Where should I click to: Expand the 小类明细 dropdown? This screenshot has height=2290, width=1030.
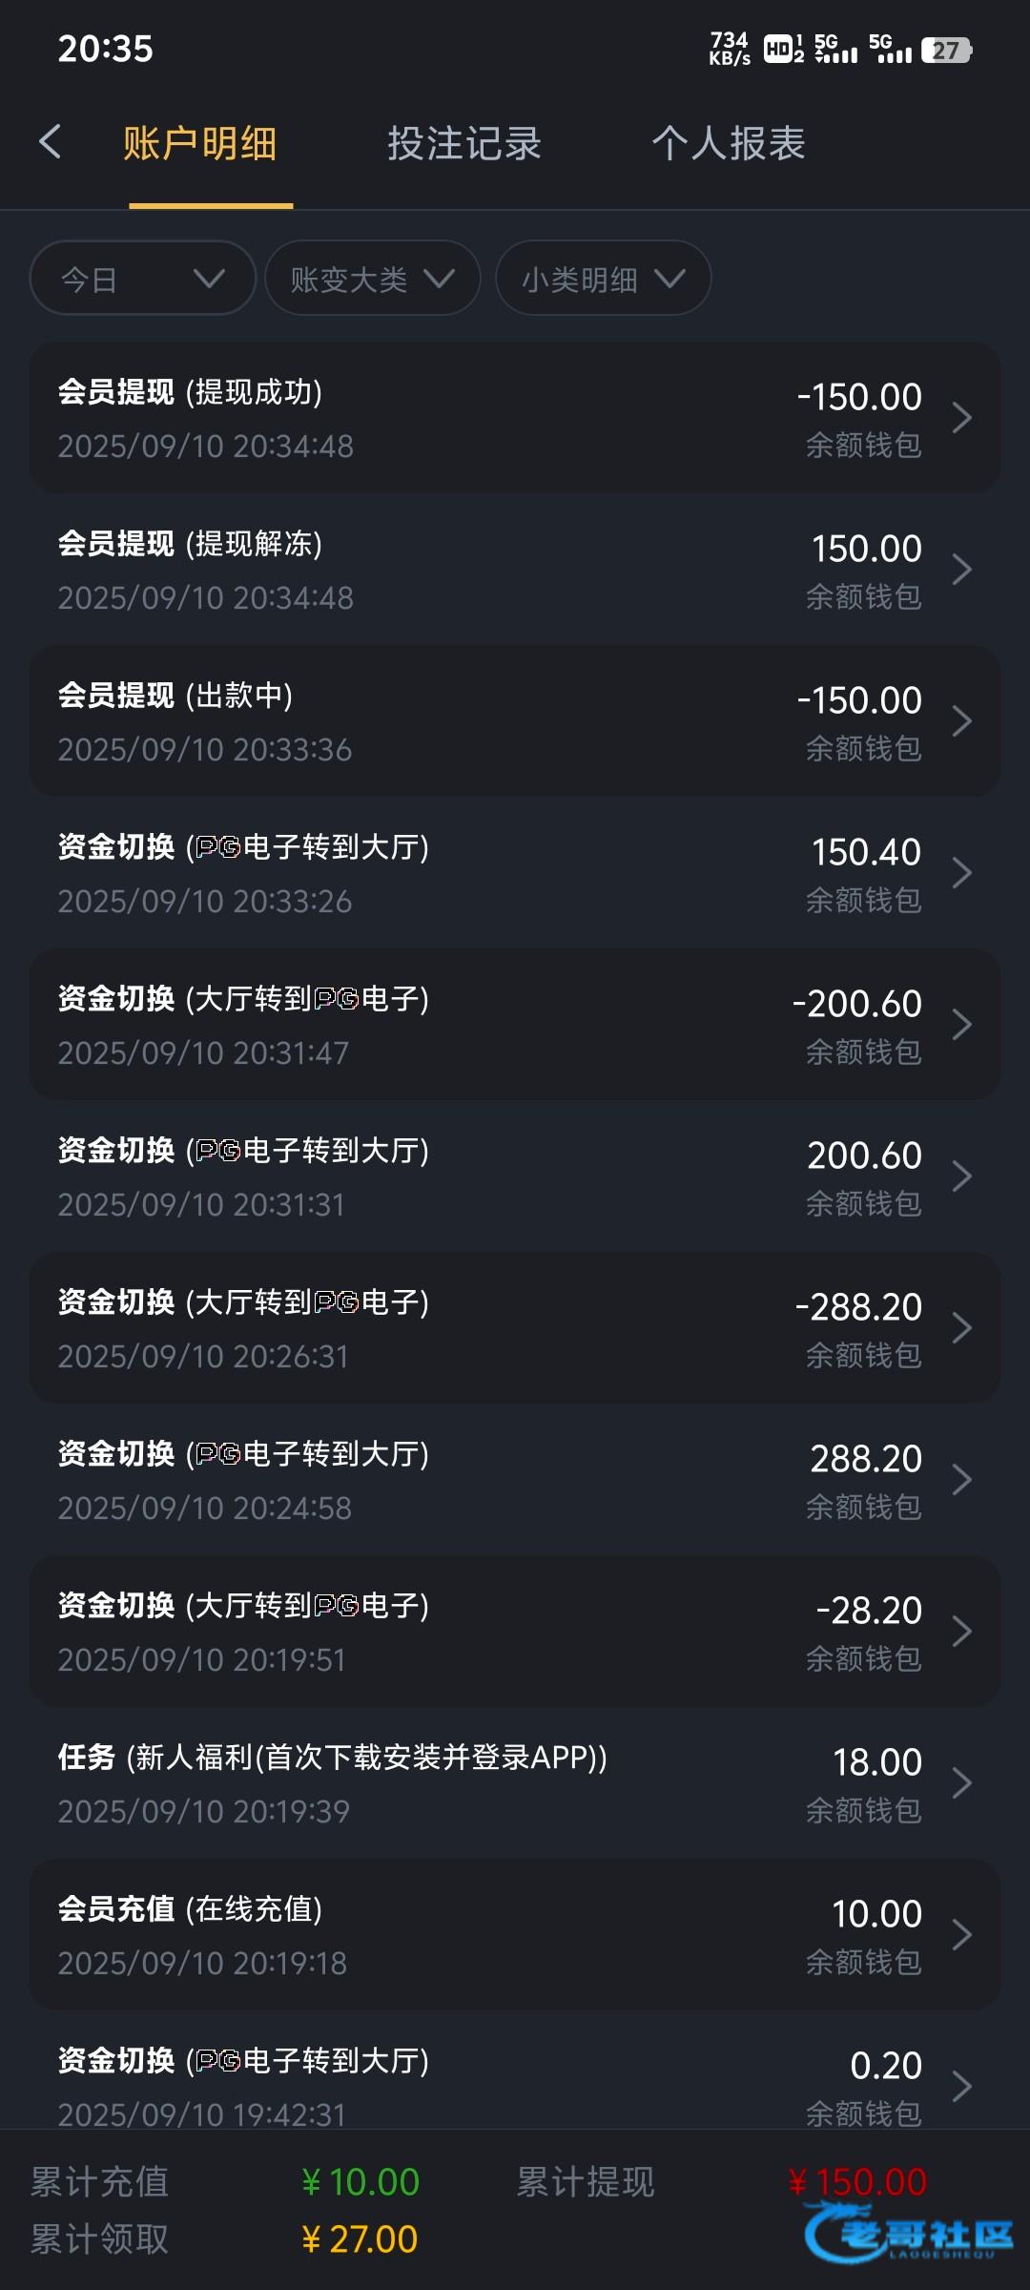coord(603,279)
